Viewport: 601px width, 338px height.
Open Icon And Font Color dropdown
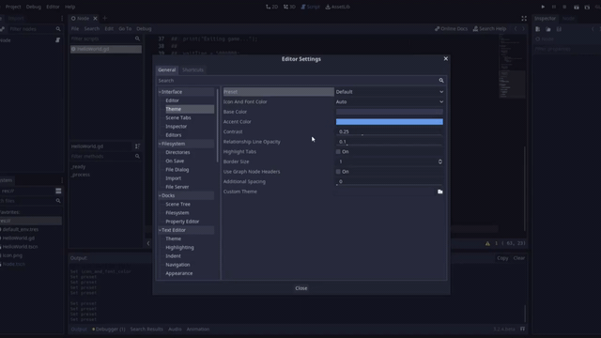click(390, 102)
